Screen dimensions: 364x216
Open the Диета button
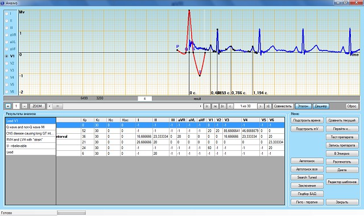point(342,170)
